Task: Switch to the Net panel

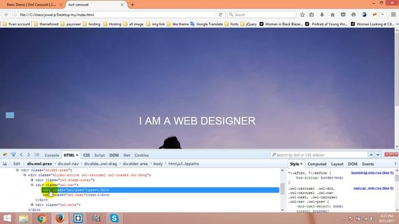Action: [127, 155]
